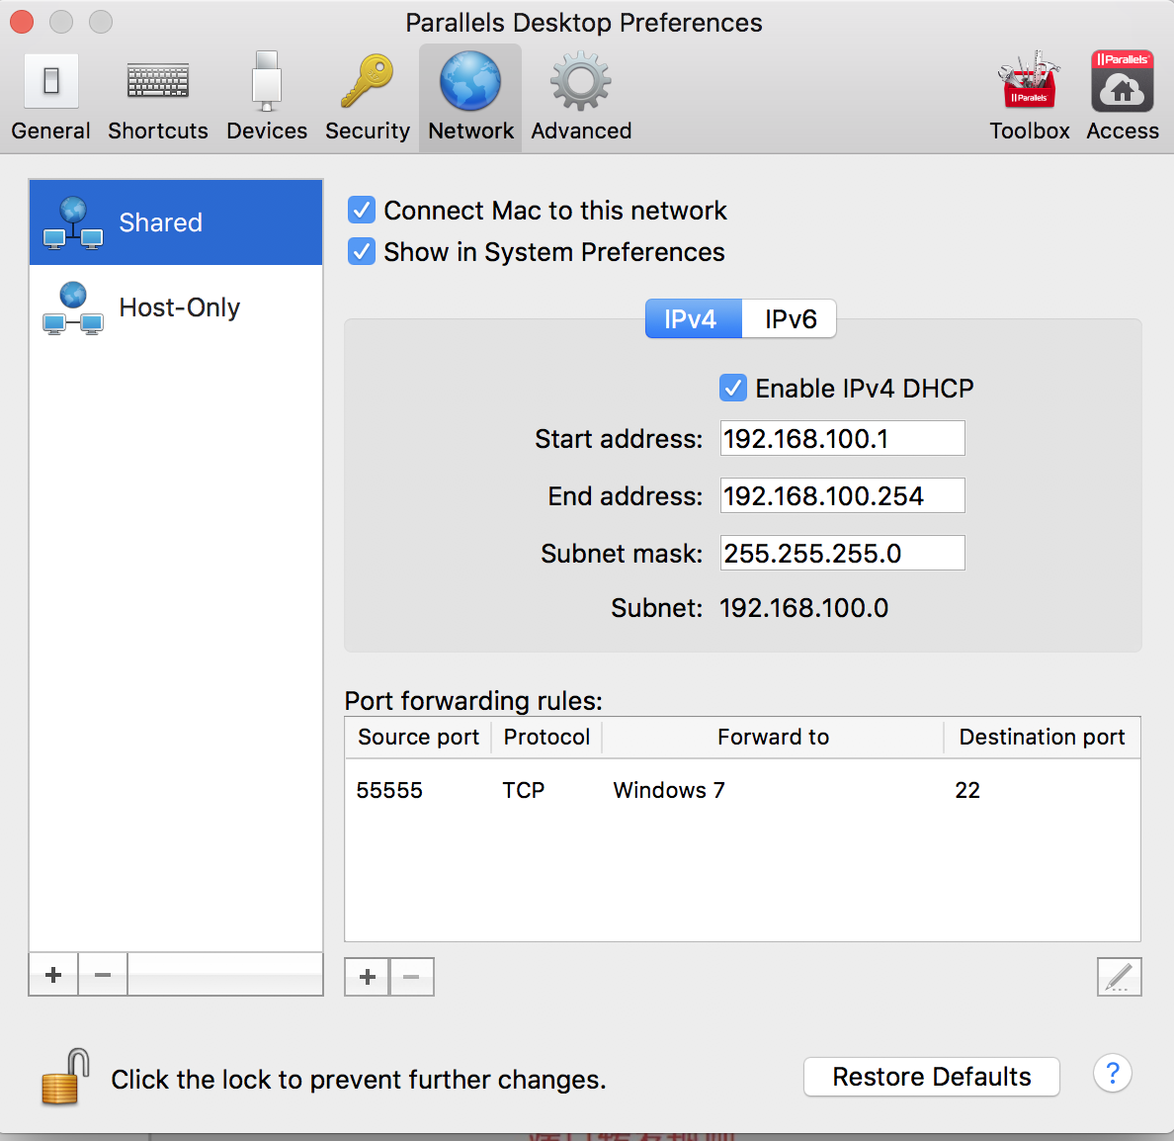Open Parallels Access
Screen dimensions: 1174x1141
coord(1123,98)
